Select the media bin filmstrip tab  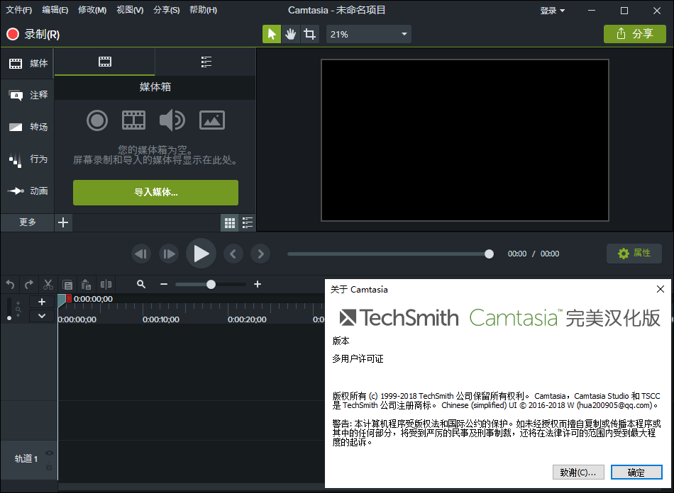click(104, 62)
